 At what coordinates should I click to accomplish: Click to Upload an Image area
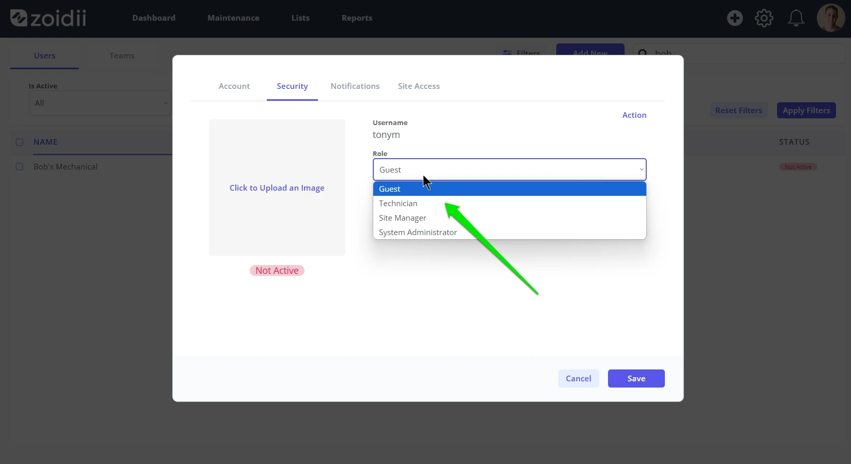pyautogui.click(x=277, y=188)
